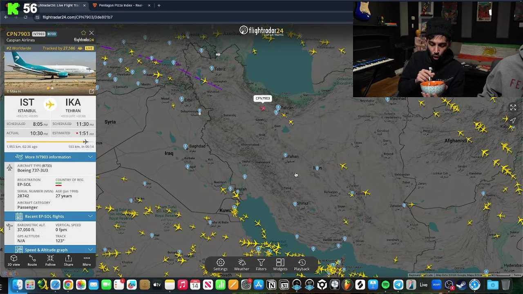Open Notion from the dock

coord(271,285)
